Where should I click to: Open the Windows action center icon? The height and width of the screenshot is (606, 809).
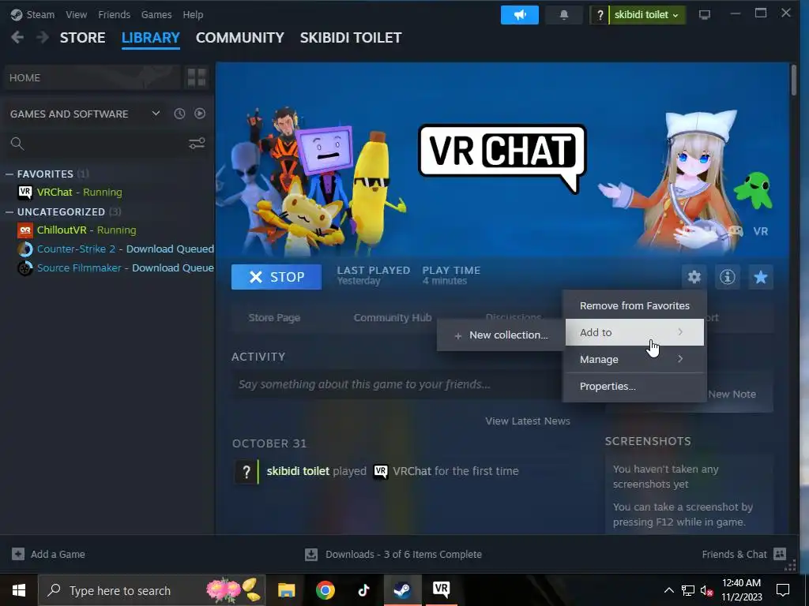pos(783,590)
